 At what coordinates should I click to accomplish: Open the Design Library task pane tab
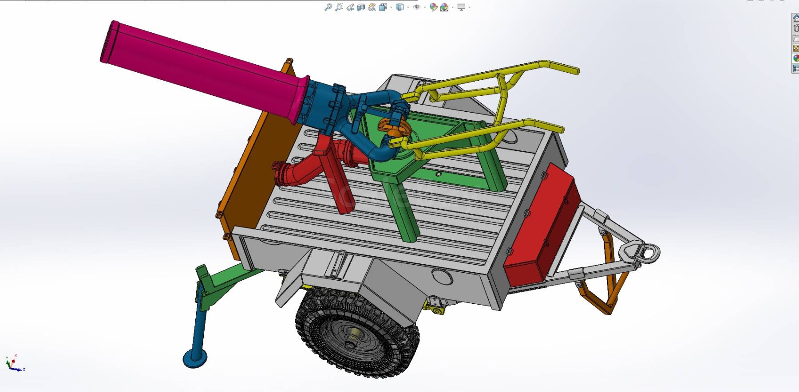click(795, 28)
